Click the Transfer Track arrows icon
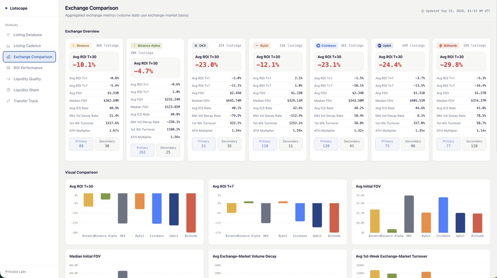Viewport: 497px width, 278px height. (x=8, y=101)
